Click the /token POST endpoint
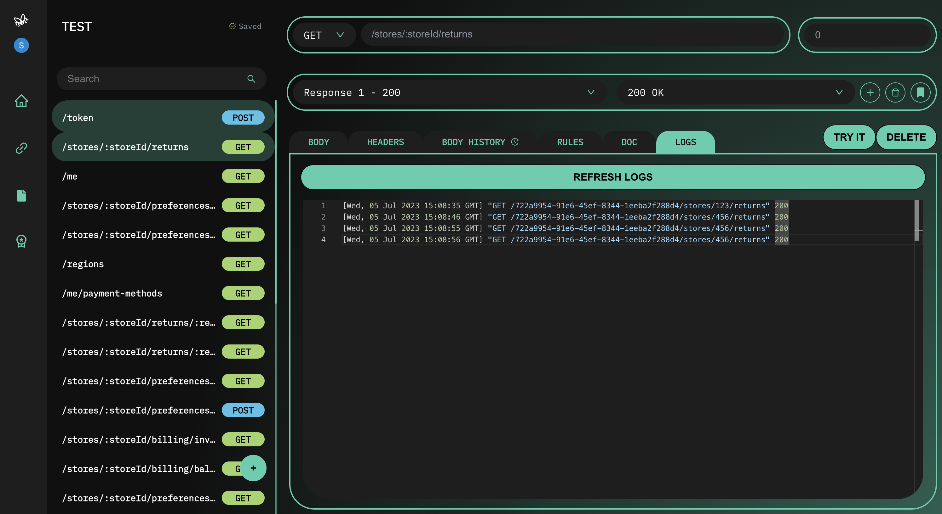Viewport: 942px width, 514px height. 160,117
